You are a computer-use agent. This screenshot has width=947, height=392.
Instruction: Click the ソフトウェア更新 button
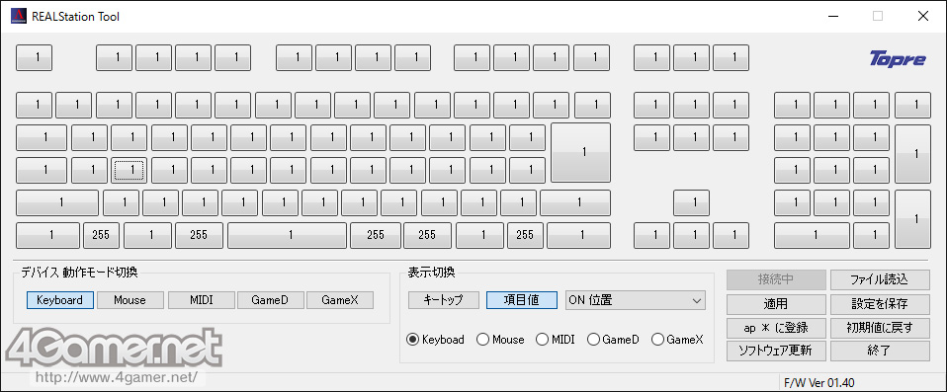tap(775, 350)
